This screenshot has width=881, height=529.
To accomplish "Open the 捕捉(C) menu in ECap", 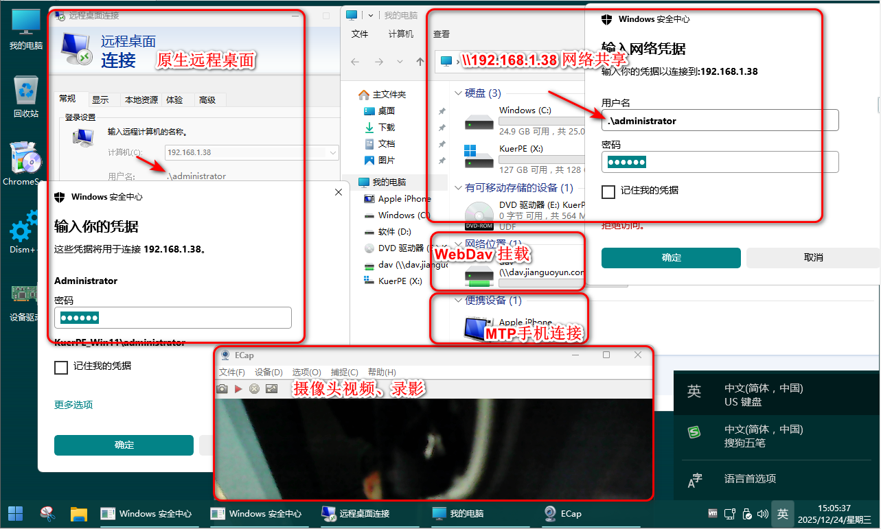I will pos(344,372).
